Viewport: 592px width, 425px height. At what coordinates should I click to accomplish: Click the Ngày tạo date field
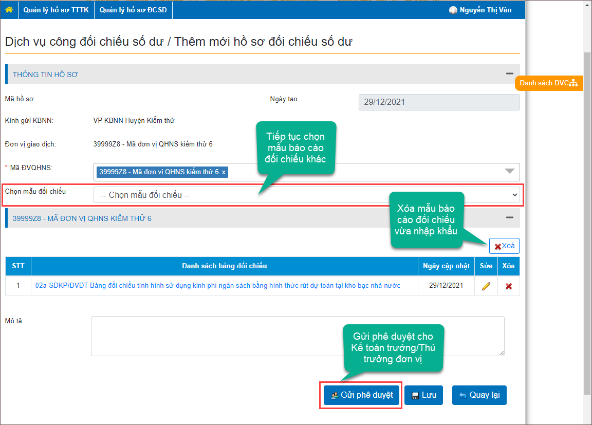click(x=439, y=102)
